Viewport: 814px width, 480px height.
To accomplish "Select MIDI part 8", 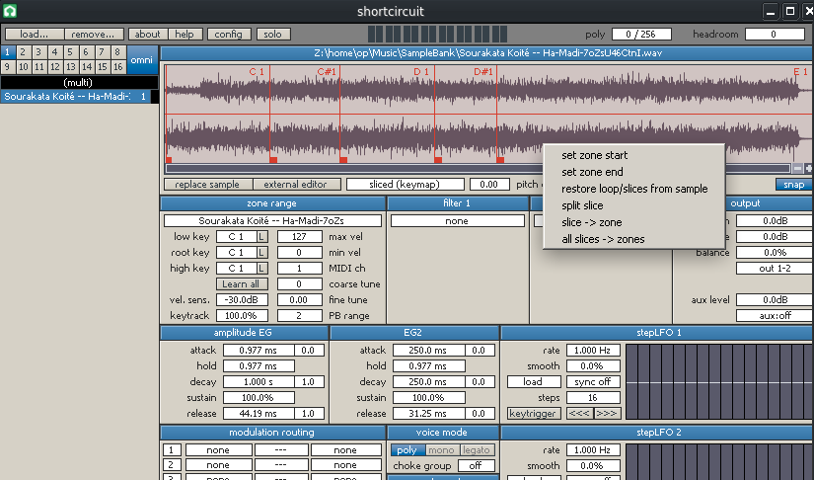I will (x=117, y=52).
